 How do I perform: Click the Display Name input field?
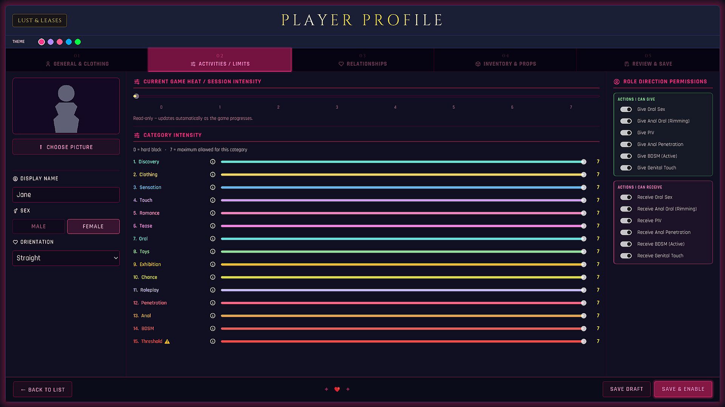(x=66, y=195)
